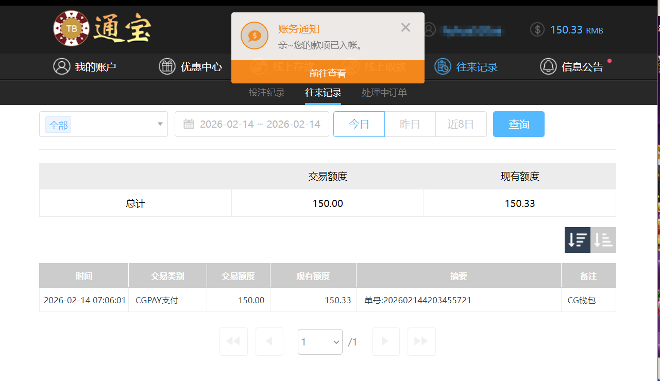Screen dimensions: 660x381
Task: Select 昨日 date range
Action: click(410, 124)
